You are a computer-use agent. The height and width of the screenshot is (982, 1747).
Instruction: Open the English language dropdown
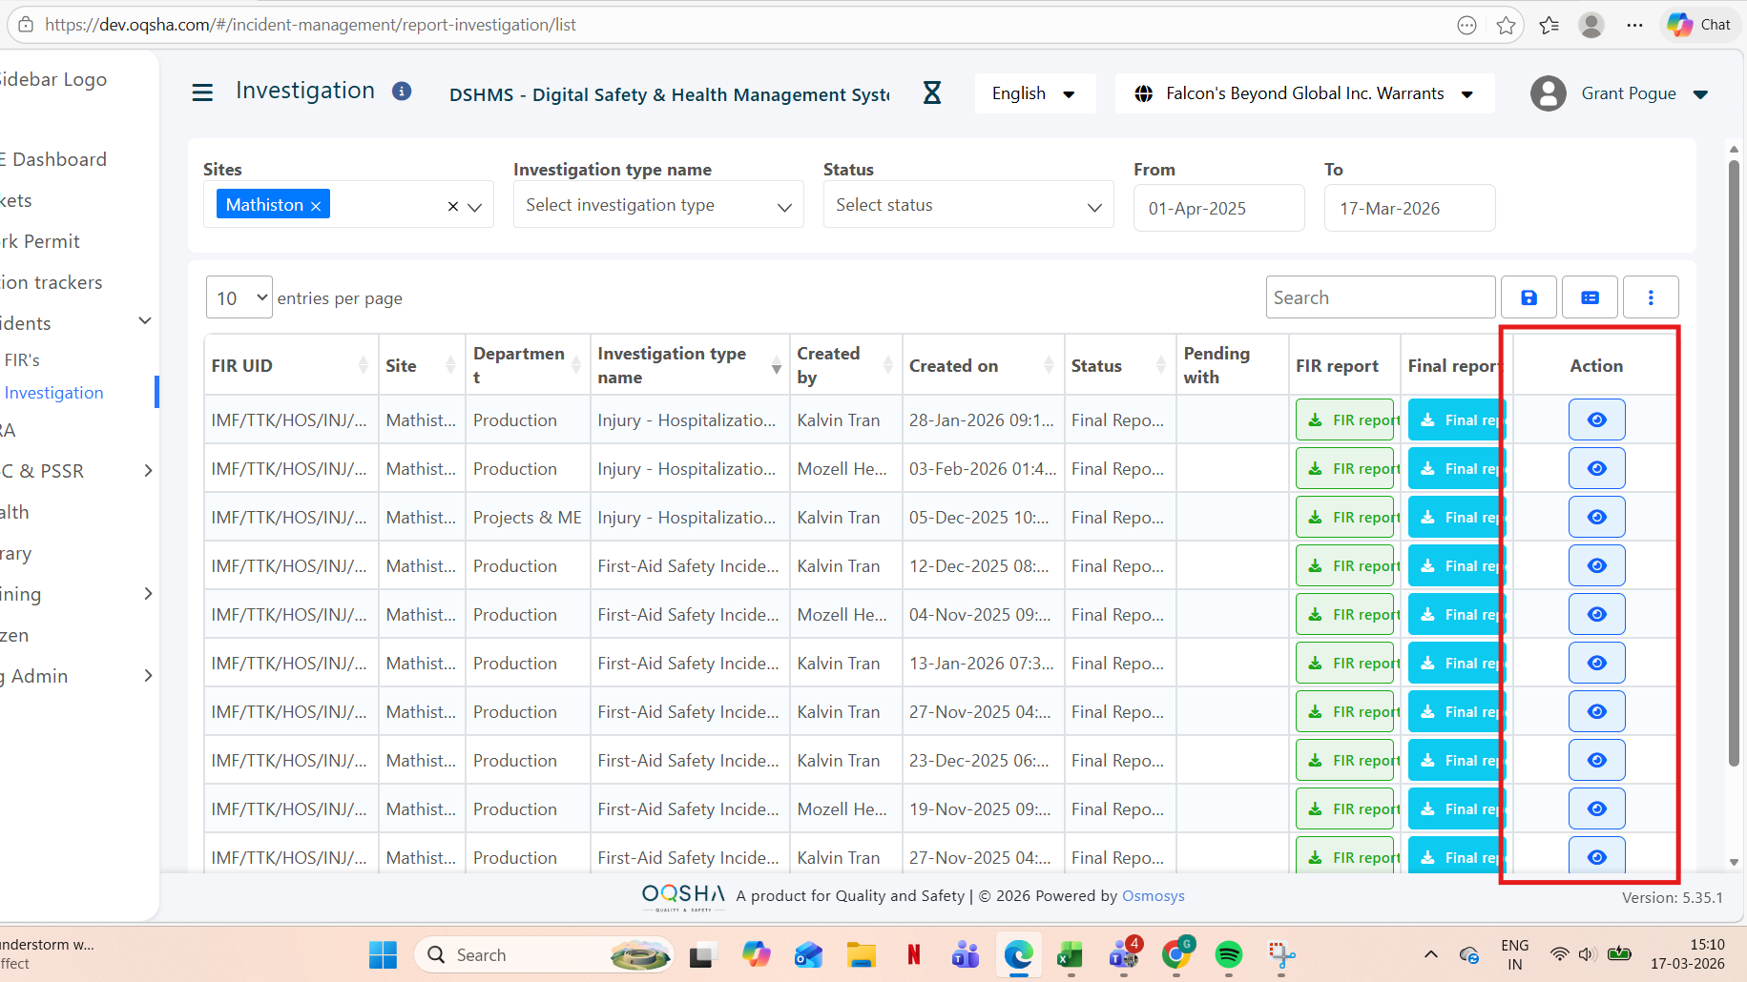[1034, 93]
